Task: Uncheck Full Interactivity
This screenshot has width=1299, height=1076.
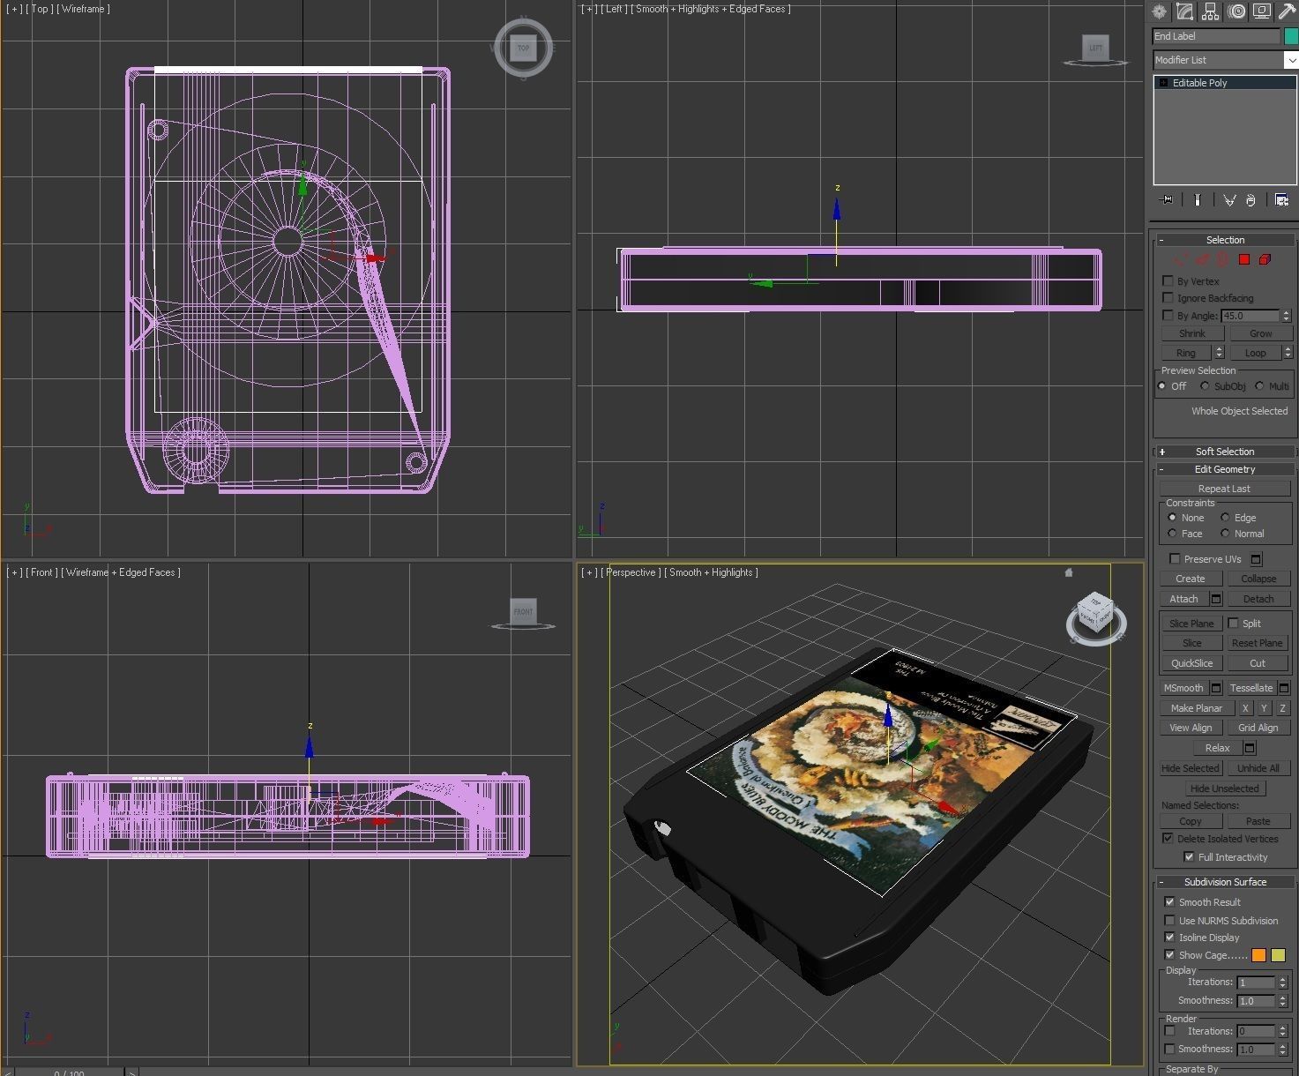Action: point(1189,857)
